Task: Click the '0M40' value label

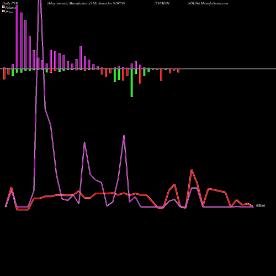Action: click(x=261, y=206)
